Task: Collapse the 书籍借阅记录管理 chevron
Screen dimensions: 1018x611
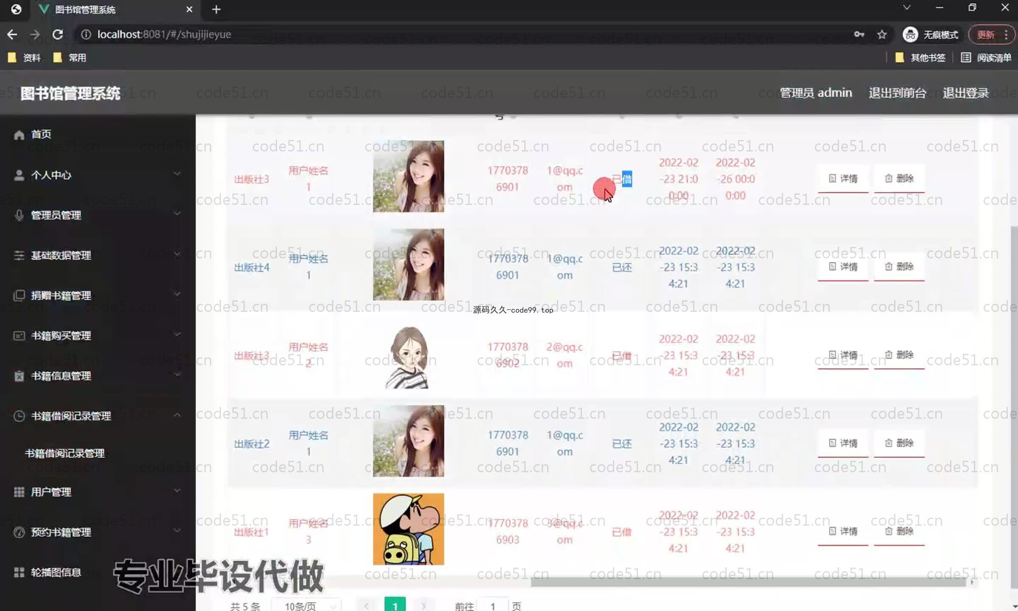Action: tap(177, 415)
